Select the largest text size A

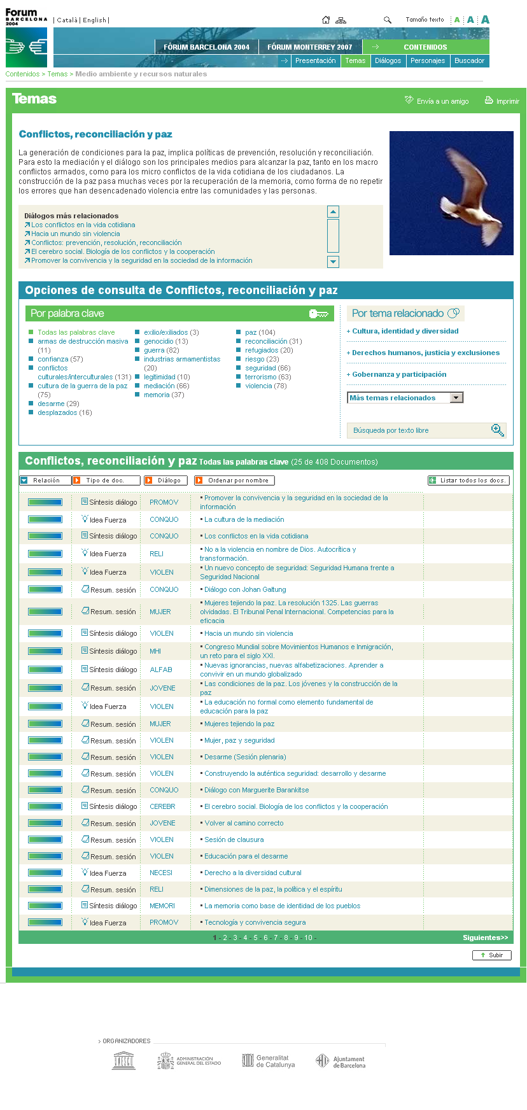pyautogui.click(x=485, y=20)
